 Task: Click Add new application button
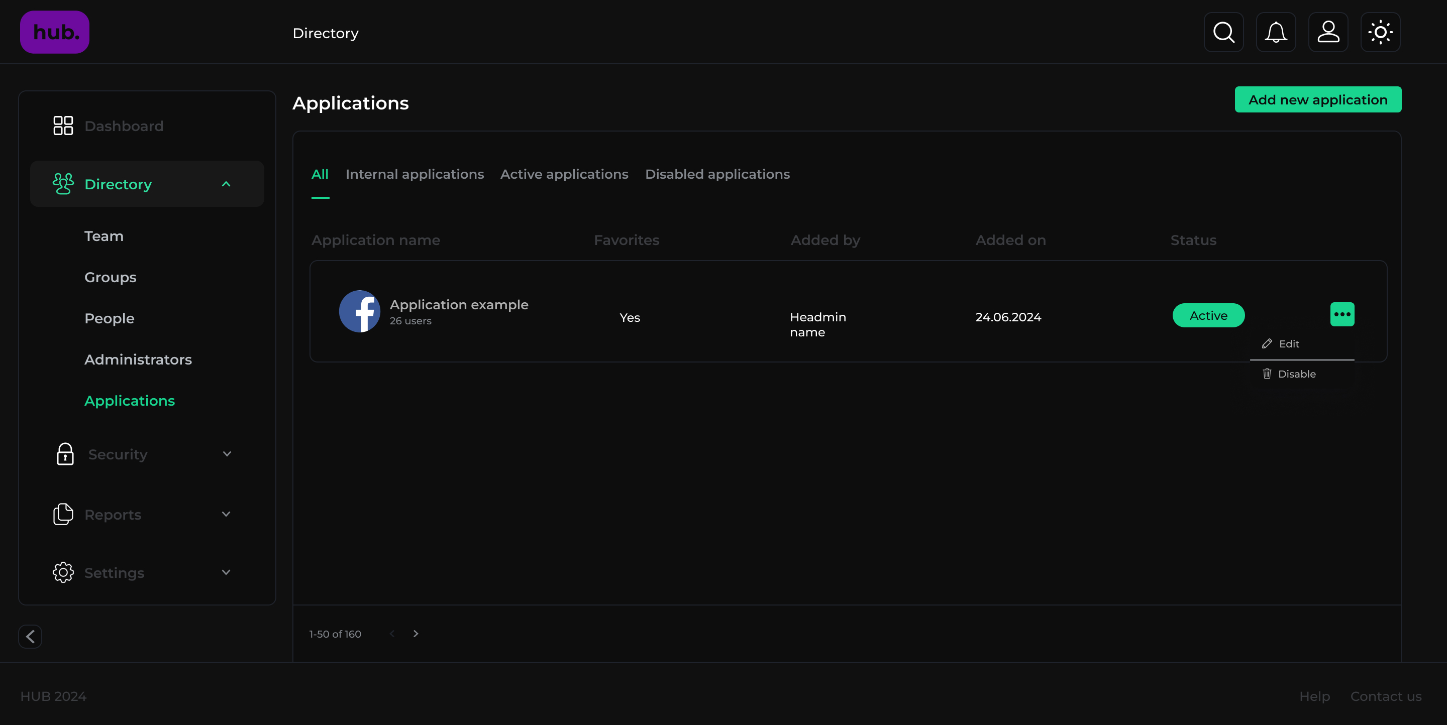[1318, 99]
